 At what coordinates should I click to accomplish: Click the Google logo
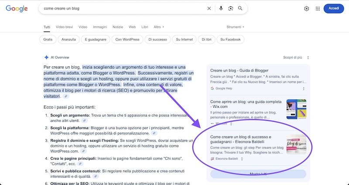coord(17,8)
